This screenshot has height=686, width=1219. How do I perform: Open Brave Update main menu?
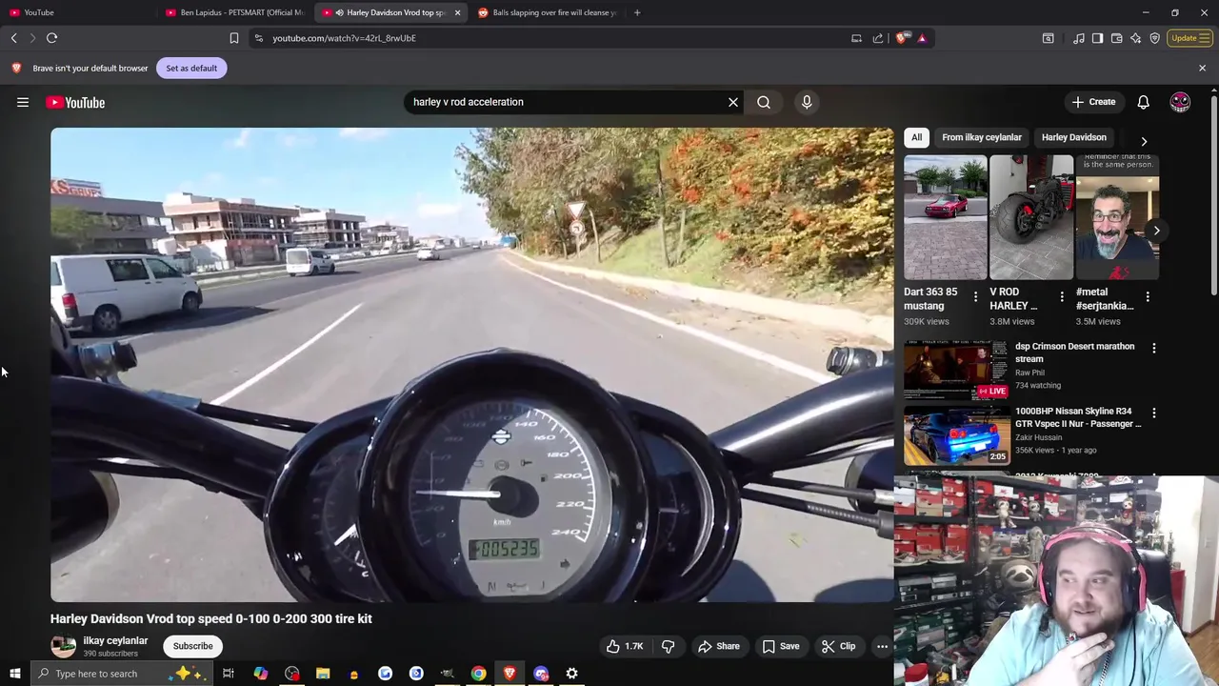pyautogui.click(x=1190, y=38)
